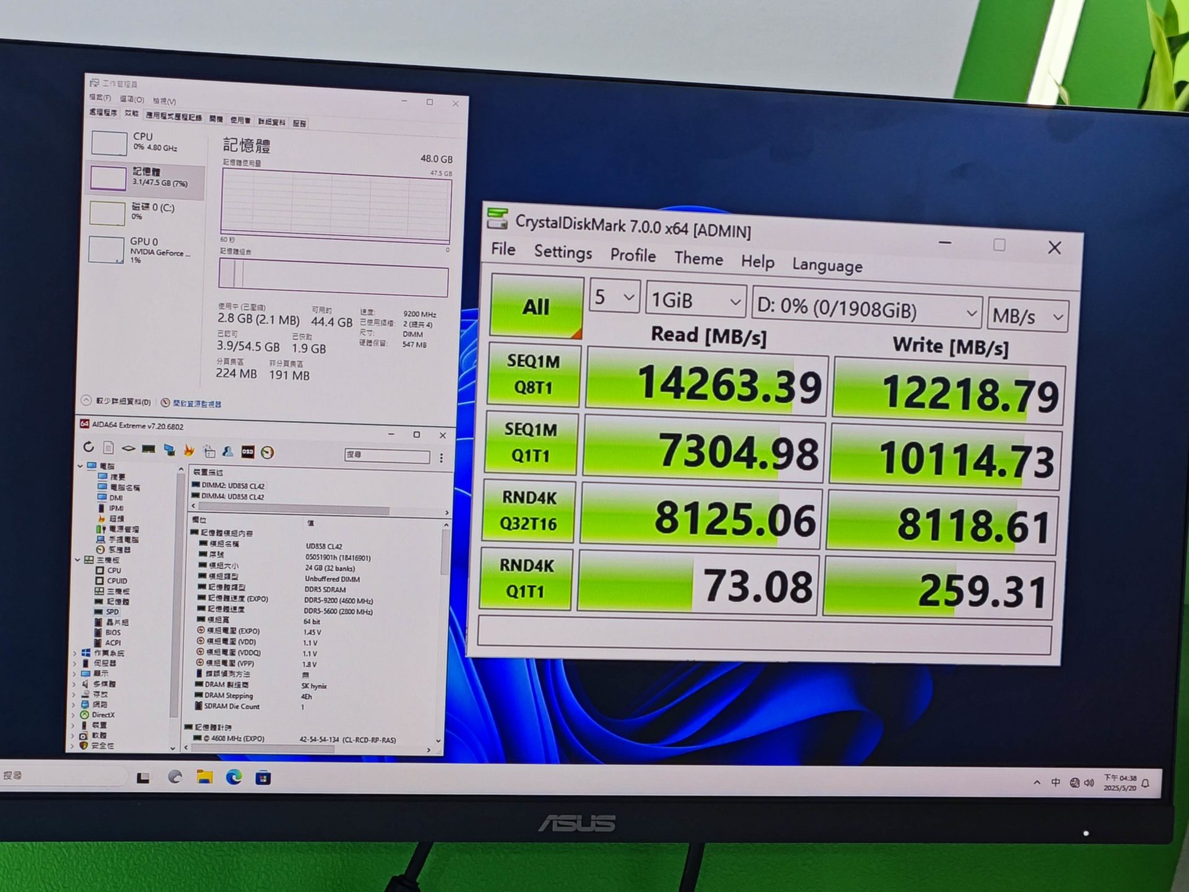Open Microsoft Edge from the taskbar
The width and height of the screenshot is (1189, 892).
234,777
